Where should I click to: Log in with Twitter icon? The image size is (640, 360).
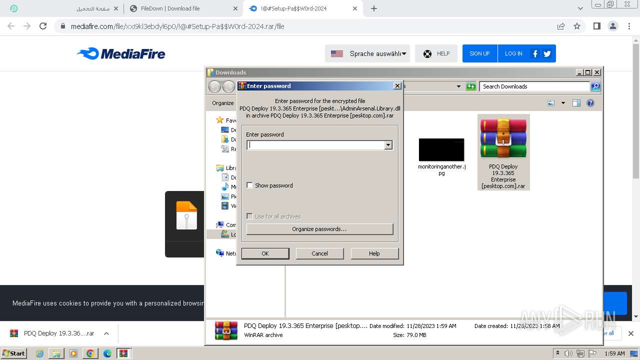[547, 53]
